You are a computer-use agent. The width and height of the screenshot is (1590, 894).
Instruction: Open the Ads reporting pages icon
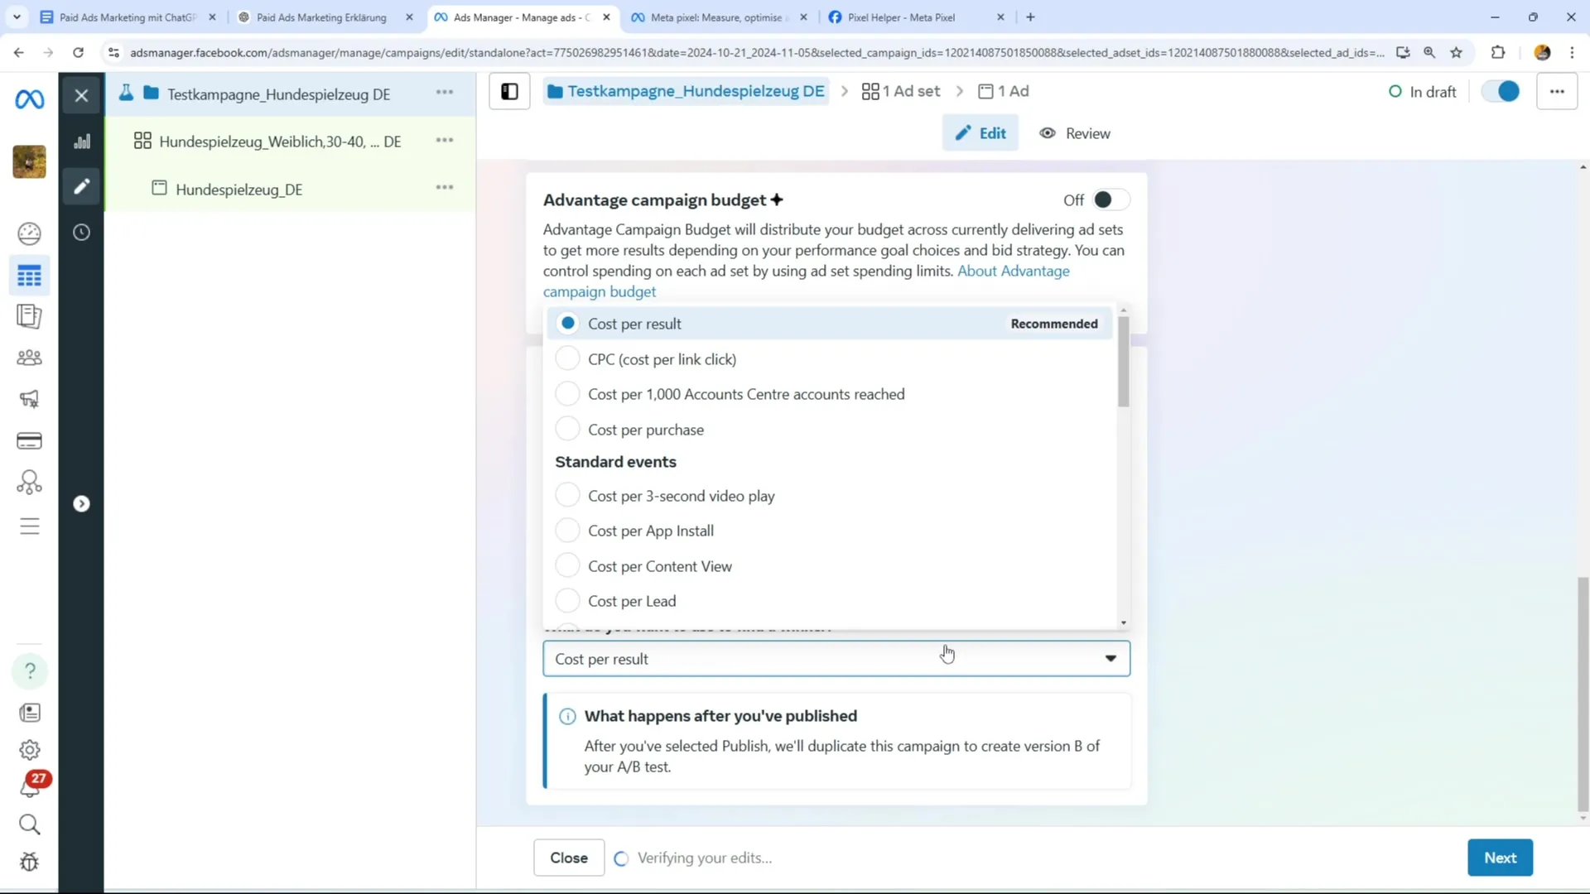pos(30,316)
